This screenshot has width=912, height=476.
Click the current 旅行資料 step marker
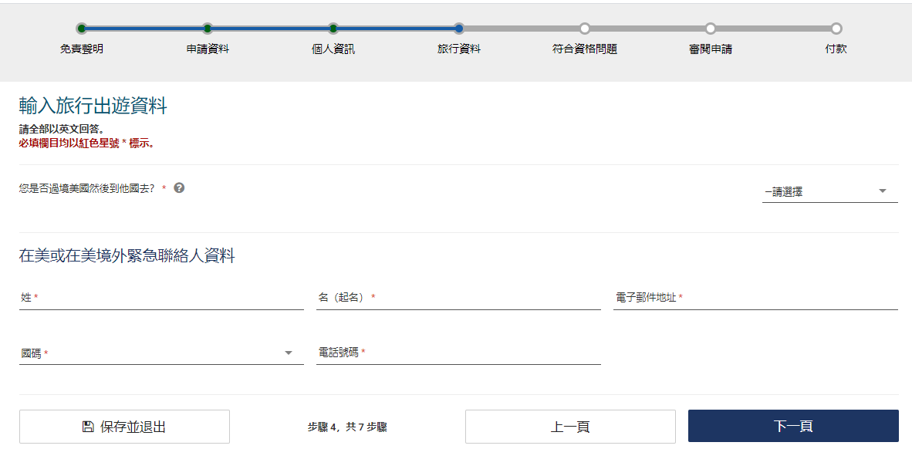(459, 29)
